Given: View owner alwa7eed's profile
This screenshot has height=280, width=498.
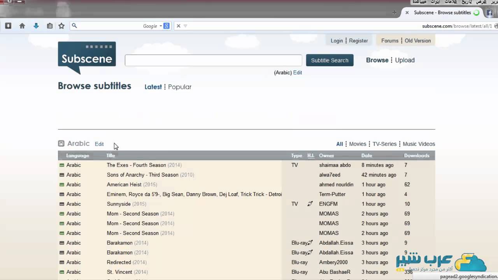Looking at the screenshot, I should (x=330, y=175).
